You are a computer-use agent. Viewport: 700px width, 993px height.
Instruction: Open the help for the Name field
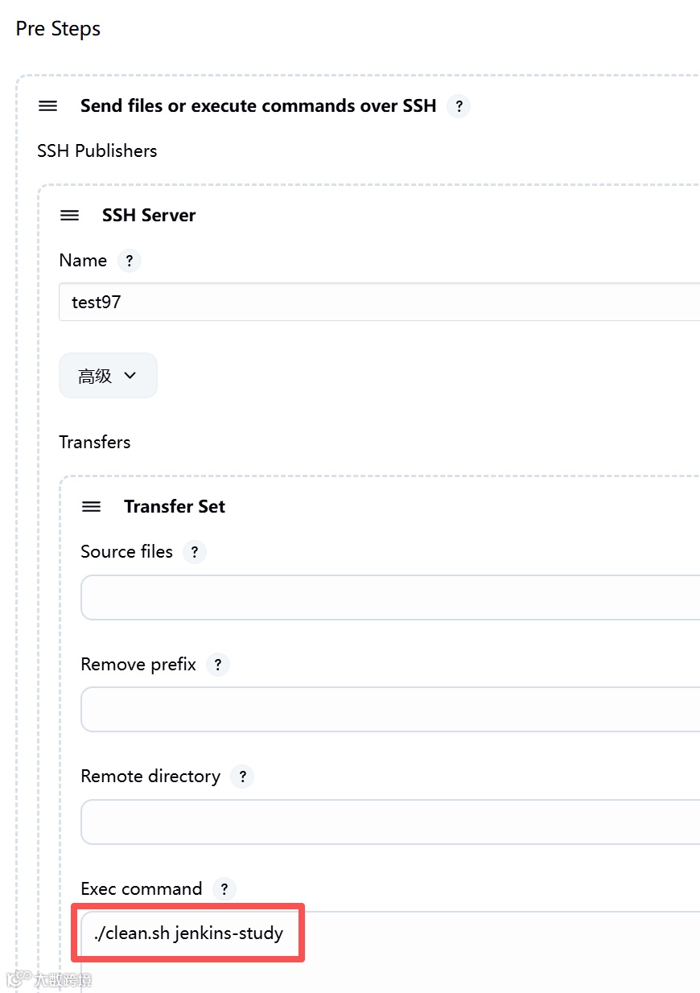pyautogui.click(x=129, y=261)
